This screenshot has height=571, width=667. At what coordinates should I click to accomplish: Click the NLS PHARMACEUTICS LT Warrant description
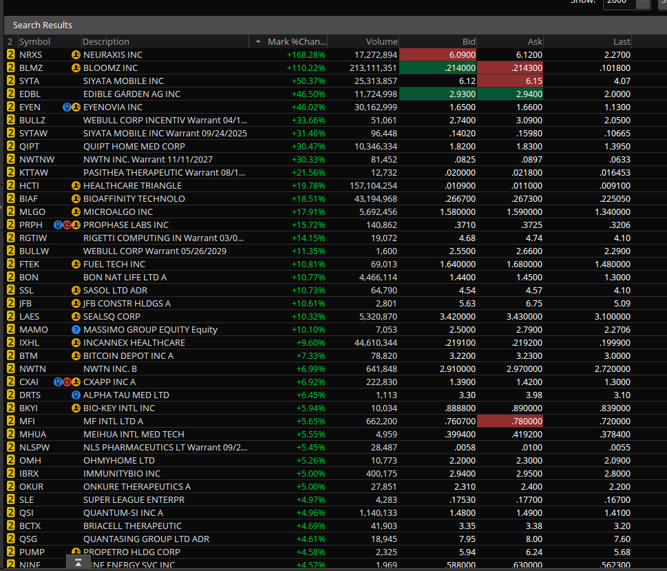tap(165, 448)
